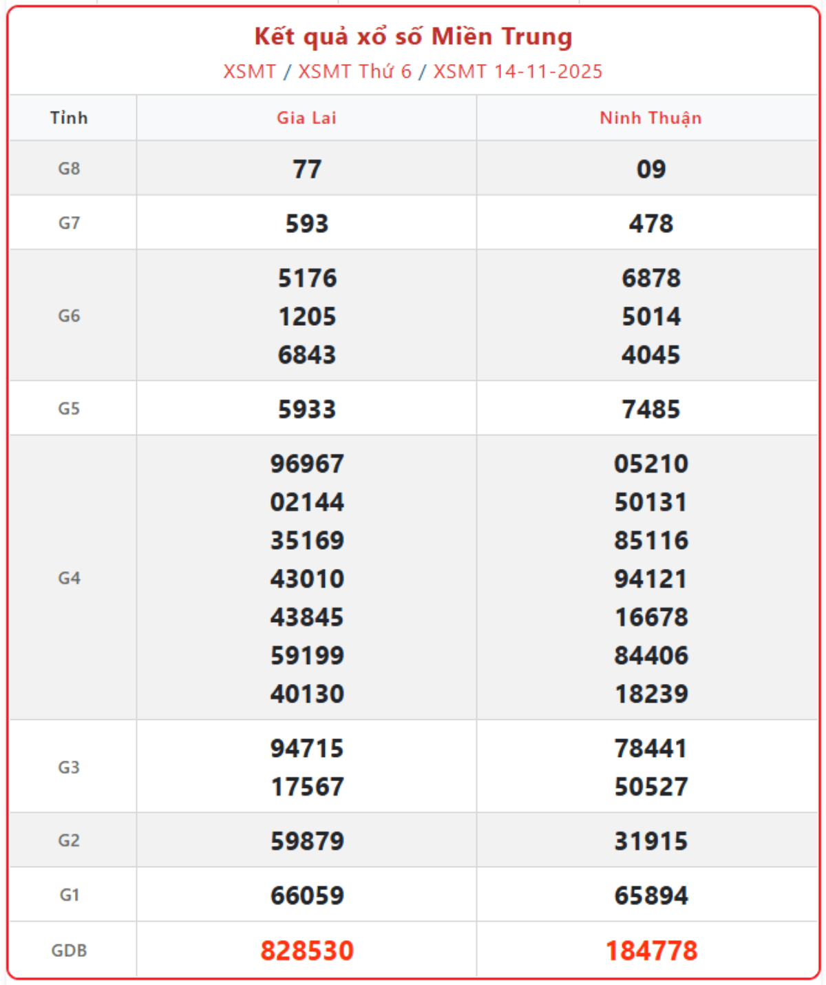Image resolution: width=826 pixels, height=985 pixels.
Task: Select Ninh Thuận G1 number 65894
Action: 651,895
